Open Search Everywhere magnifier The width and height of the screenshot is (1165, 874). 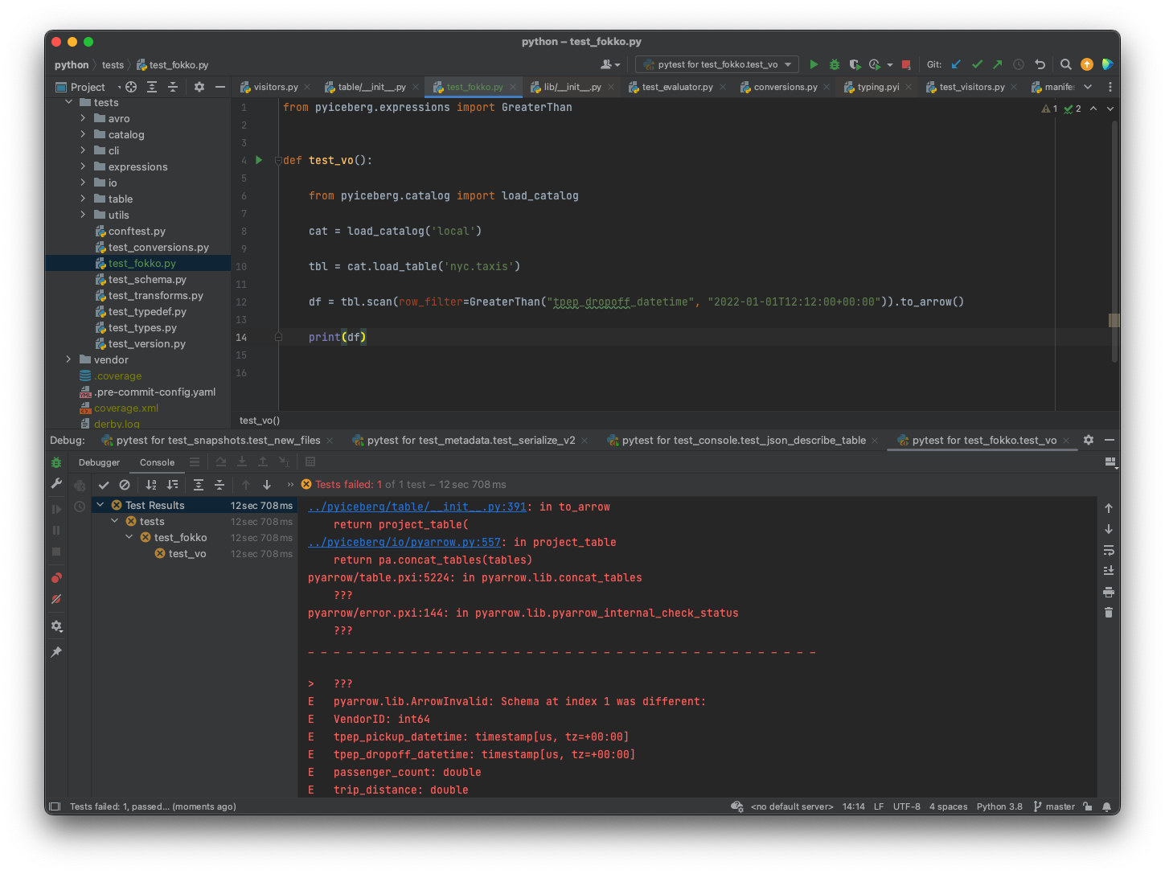click(x=1065, y=64)
